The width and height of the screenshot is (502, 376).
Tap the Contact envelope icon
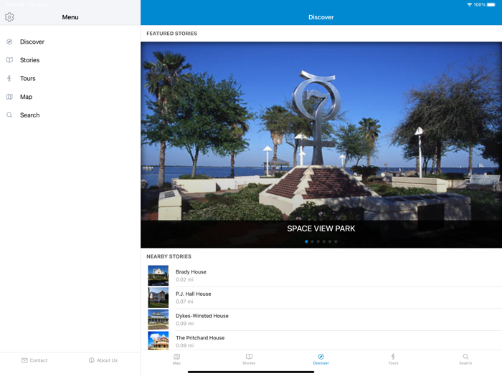24,360
